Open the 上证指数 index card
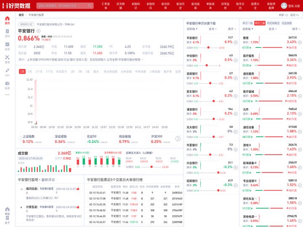This screenshot has height=227, width=303. (x=35, y=139)
